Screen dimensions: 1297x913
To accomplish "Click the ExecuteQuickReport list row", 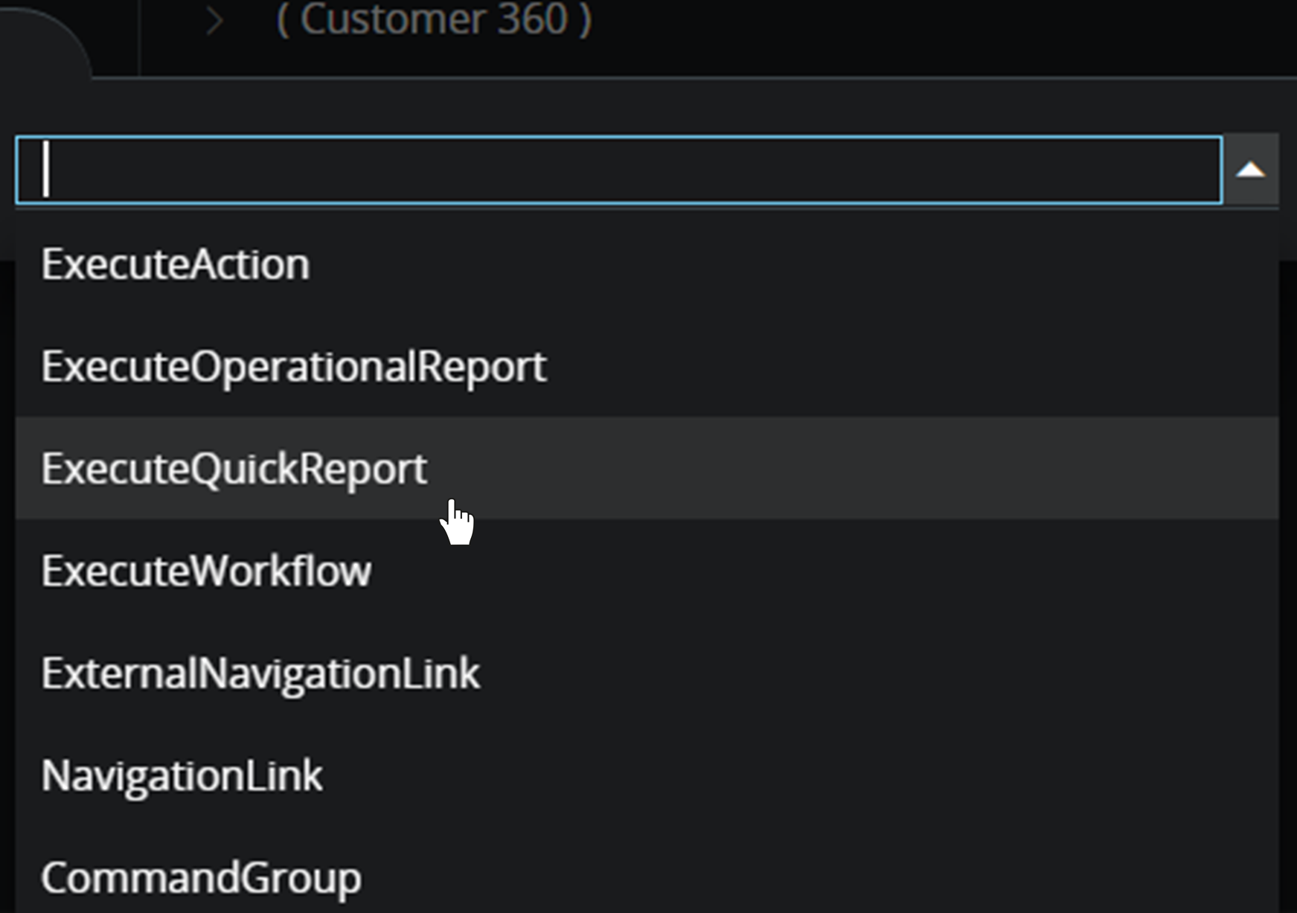I will point(646,468).
